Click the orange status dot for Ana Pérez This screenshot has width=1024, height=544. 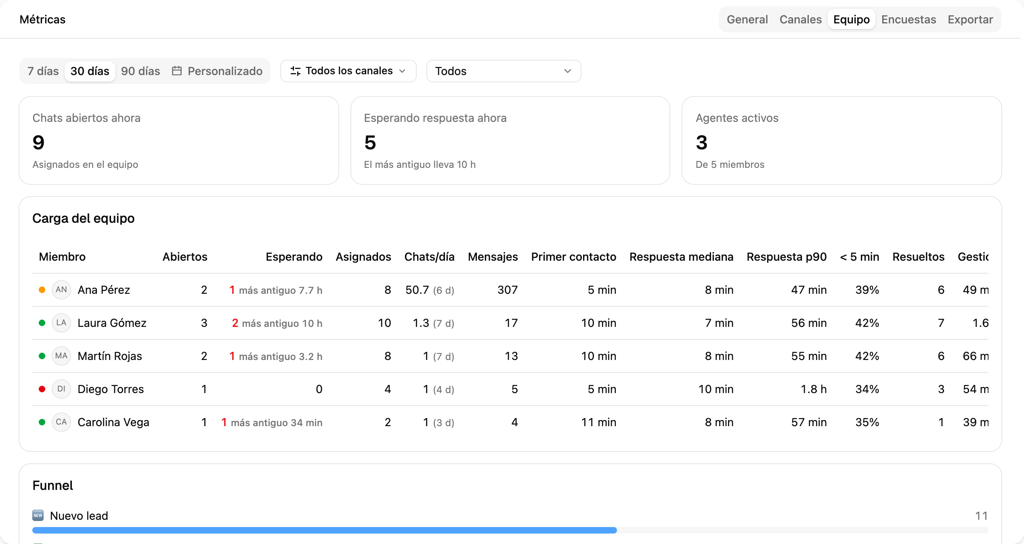42,290
